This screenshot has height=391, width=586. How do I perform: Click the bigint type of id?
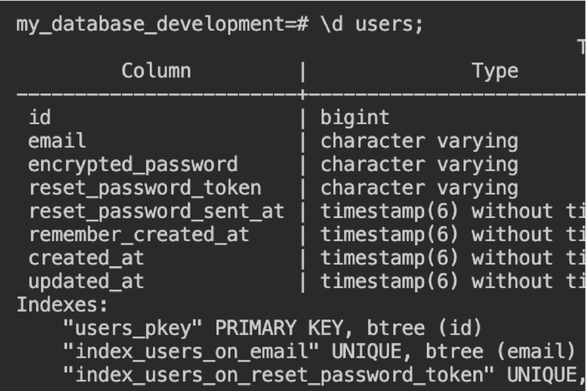355,118
